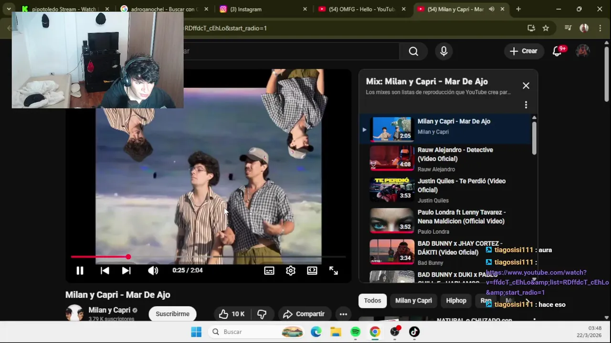
Task: Click the Crear button
Action: tap(524, 51)
